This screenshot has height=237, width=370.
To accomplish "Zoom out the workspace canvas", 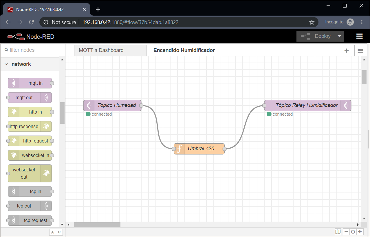I will coord(346,232).
